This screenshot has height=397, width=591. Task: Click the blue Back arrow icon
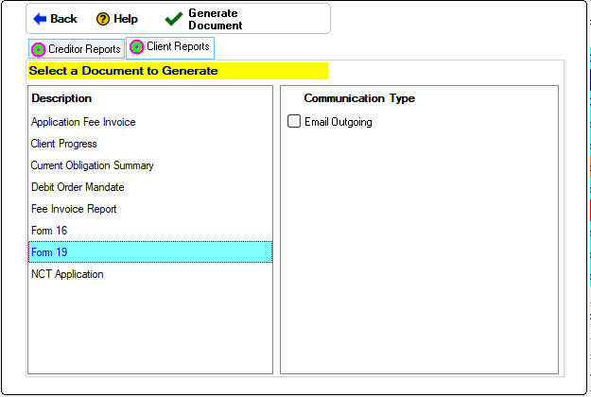click(40, 19)
